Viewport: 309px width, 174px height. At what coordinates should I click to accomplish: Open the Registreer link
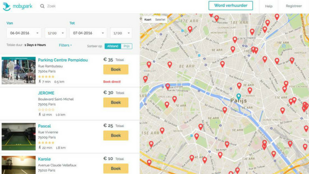pos(294,6)
